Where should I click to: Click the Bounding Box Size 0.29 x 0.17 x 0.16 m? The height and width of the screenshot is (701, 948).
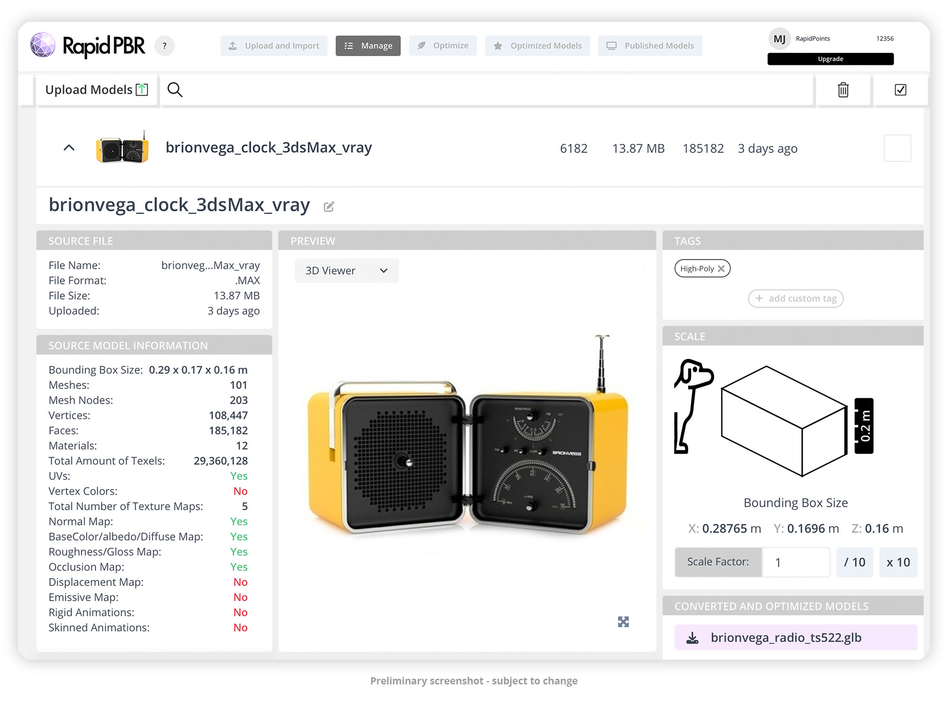pyautogui.click(x=198, y=370)
